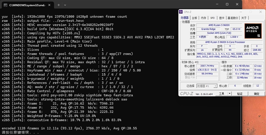Open a new terminal tab with the plus icon
266x135 pixels.
59,5
